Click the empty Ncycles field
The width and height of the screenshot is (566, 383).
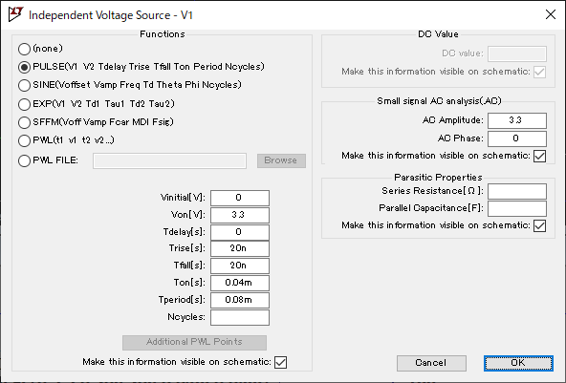(240, 317)
